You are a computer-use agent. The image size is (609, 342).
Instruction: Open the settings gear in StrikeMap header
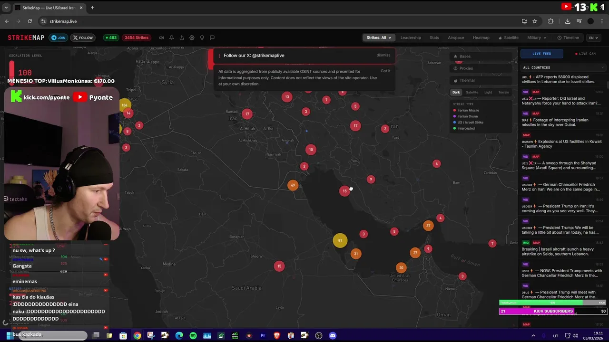tap(192, 38)
